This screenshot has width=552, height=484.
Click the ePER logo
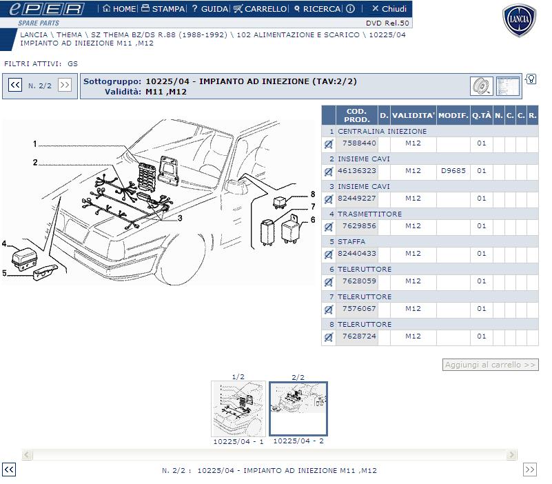47,9
